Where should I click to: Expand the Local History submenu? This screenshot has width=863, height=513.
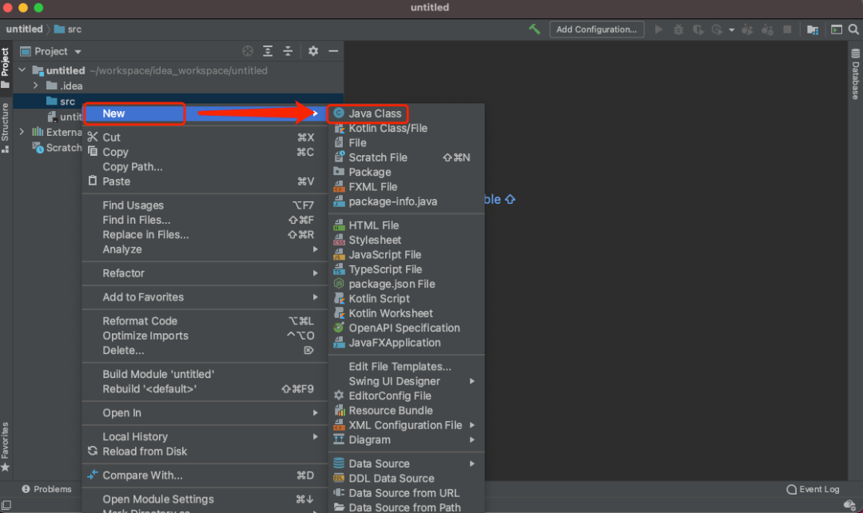[205, 436]
